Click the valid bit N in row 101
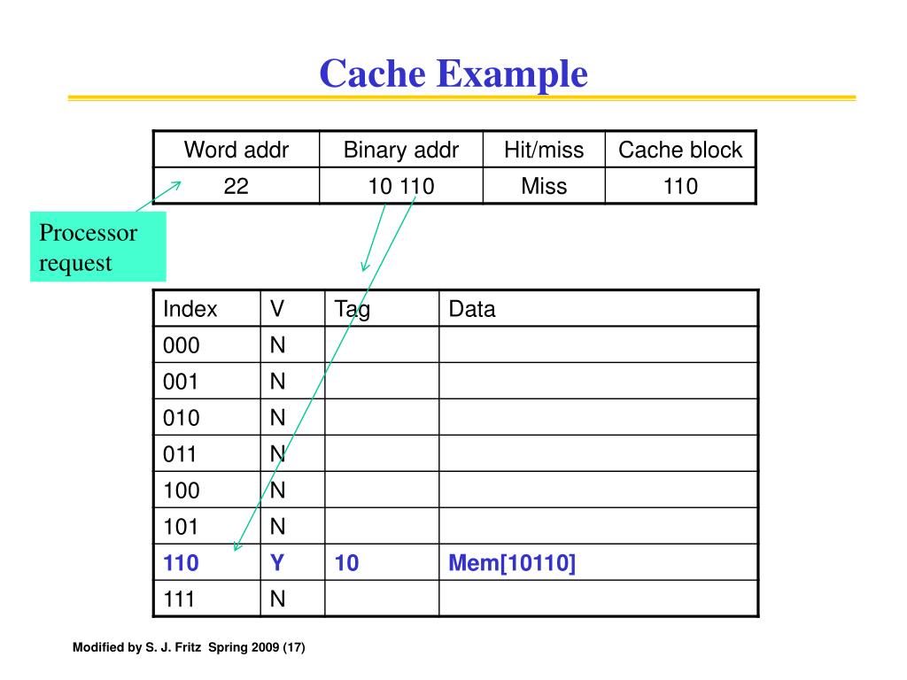 coord(277,527)
